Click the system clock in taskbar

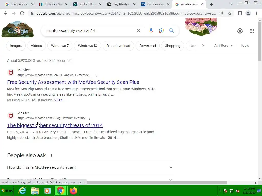(249, 191)
